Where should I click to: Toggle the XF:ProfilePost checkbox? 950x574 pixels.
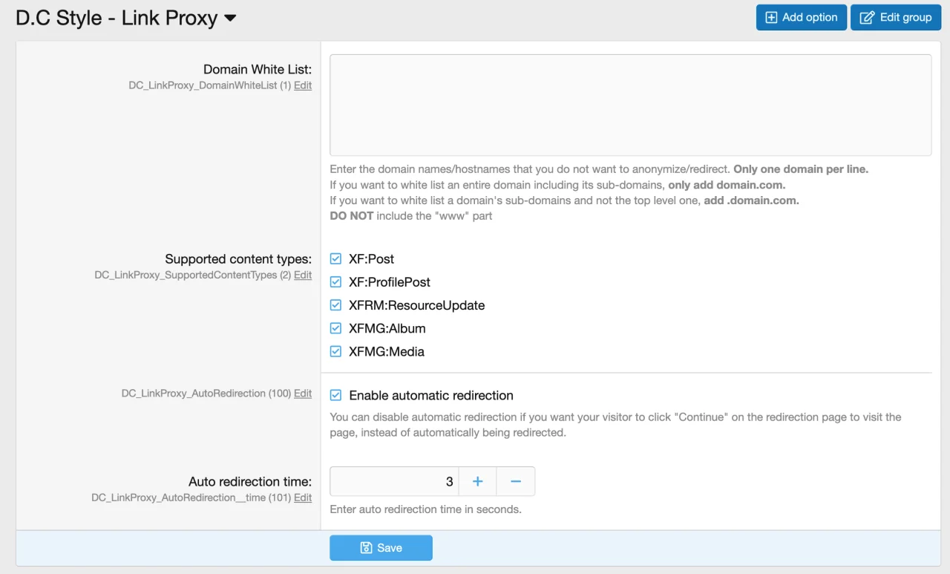(335, 282)
